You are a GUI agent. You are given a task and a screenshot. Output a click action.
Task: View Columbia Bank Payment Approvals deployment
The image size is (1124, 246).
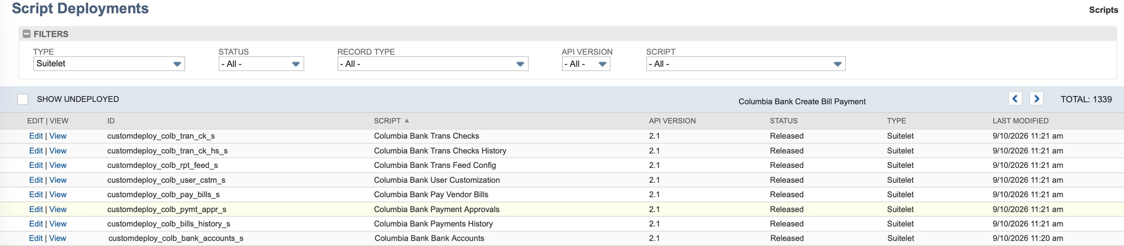58,209
